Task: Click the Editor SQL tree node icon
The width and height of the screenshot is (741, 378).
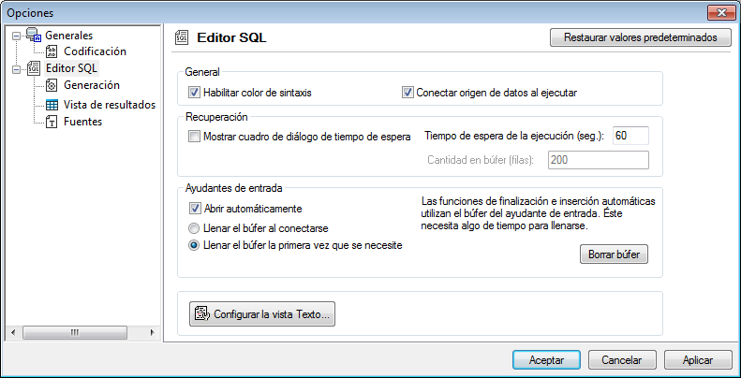Action: coord(34,68)
